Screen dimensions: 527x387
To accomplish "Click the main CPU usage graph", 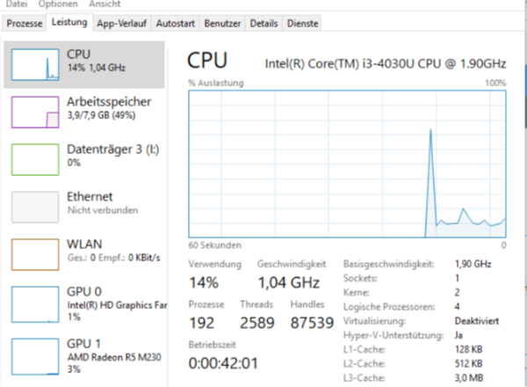I will click(347, 164).
